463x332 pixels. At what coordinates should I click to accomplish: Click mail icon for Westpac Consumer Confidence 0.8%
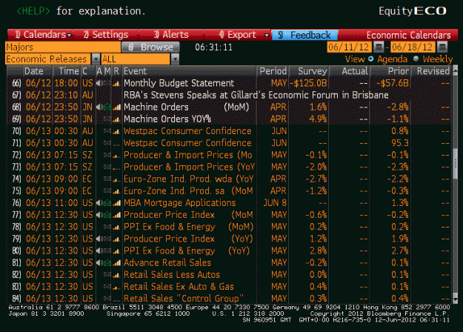coord(107,131)
